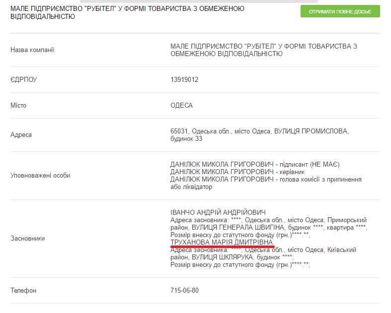This screenshot has height=313, width=391.
Task: Select the company name value in the table
Action: click(x=263, y=50)
